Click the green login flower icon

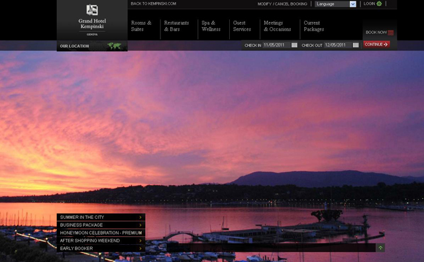click(379, 4)
